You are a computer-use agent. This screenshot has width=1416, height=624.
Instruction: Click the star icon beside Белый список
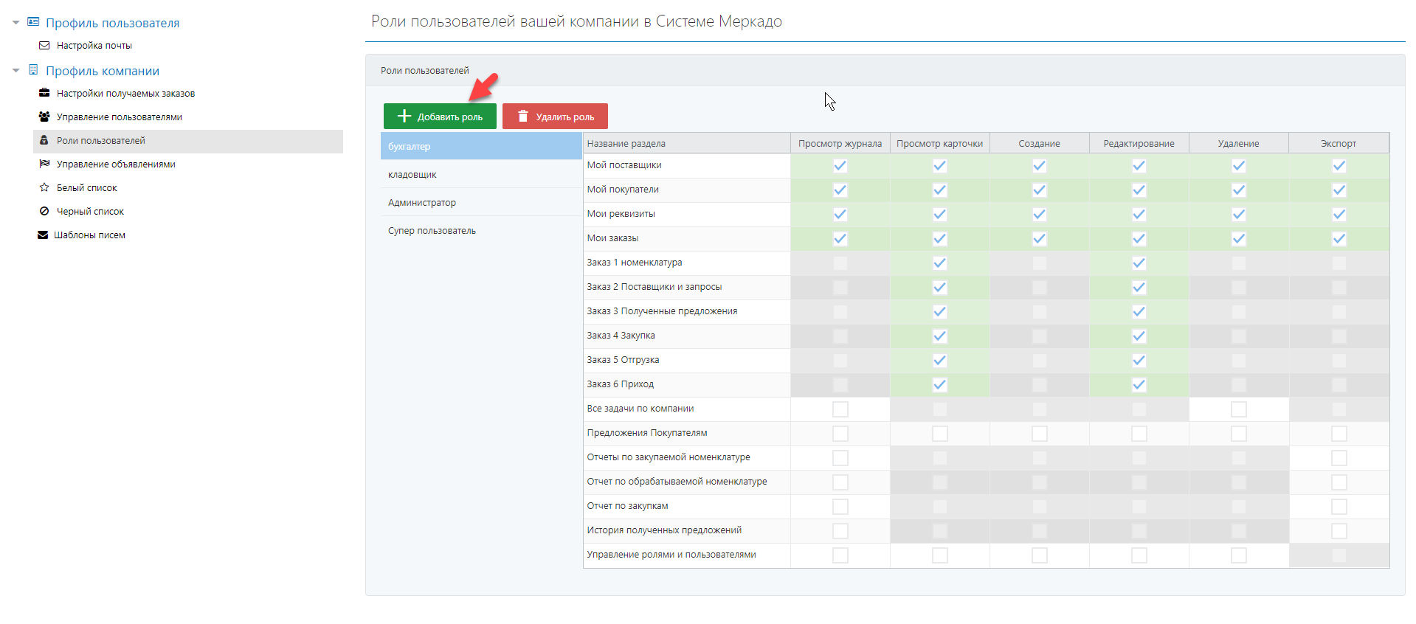44,188
